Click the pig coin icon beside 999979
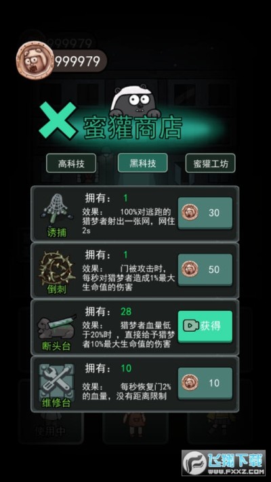 tap(35, 61)
